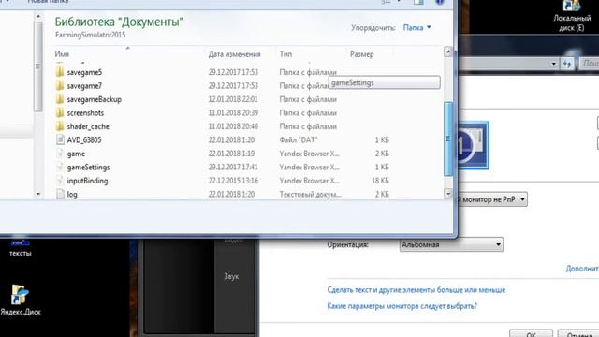This screenshot has width=599, height=337.
Task: Sort files by Размер column header
Action: [x=361, y=54]
